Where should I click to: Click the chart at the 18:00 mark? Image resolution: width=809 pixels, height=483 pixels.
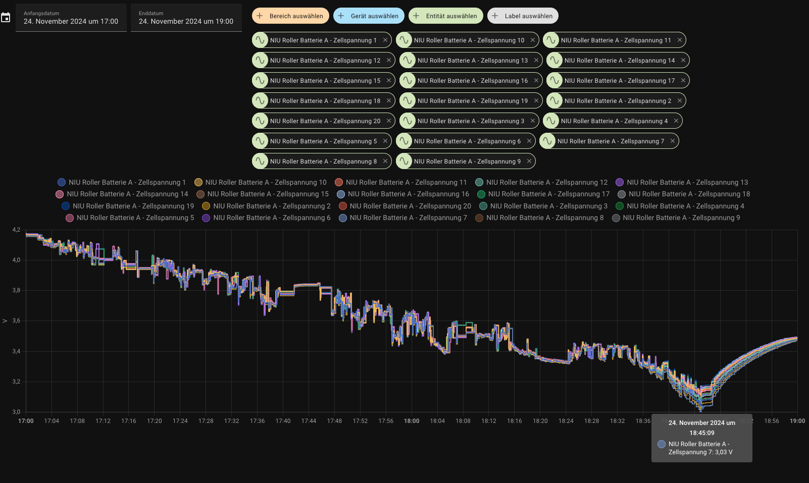[412, 323]
